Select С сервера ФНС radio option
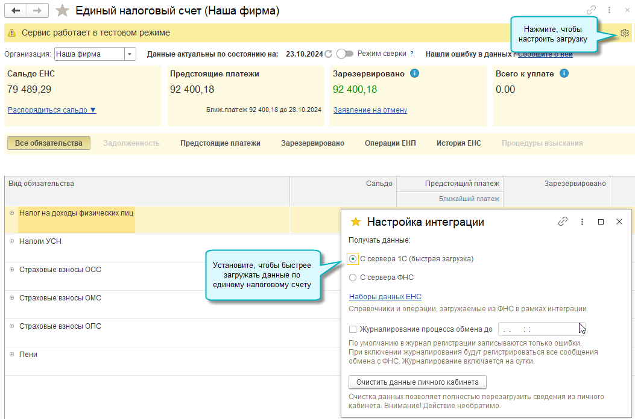635x419 pixels. [x=353, y=278]
